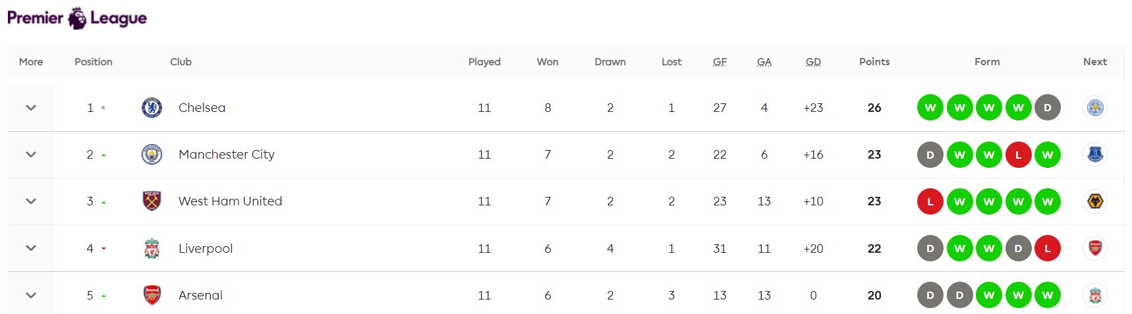Click the Premier League logo
Screen dimensions: 1132x314
click(77, 18)
